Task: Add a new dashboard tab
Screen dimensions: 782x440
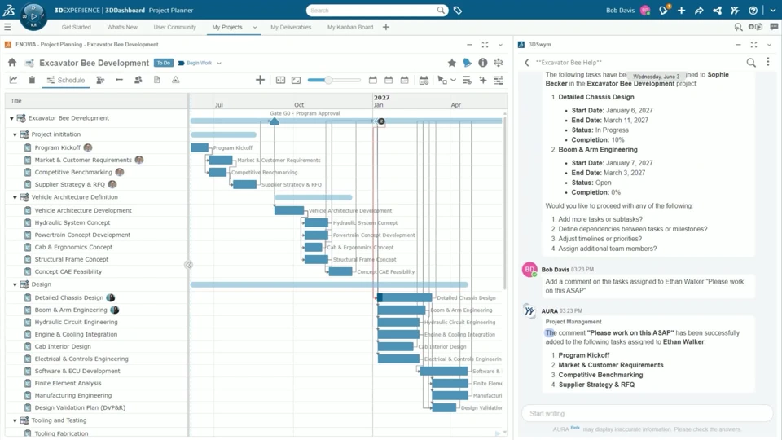Action: point(385,27)
